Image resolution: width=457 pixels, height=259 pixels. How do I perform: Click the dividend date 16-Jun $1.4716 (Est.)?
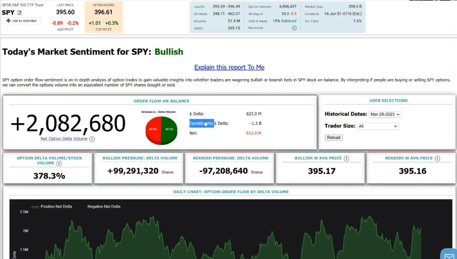343,14
